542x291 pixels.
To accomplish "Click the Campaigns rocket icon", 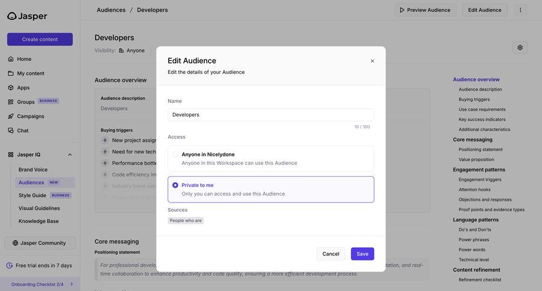I will [x=11, y=116].
